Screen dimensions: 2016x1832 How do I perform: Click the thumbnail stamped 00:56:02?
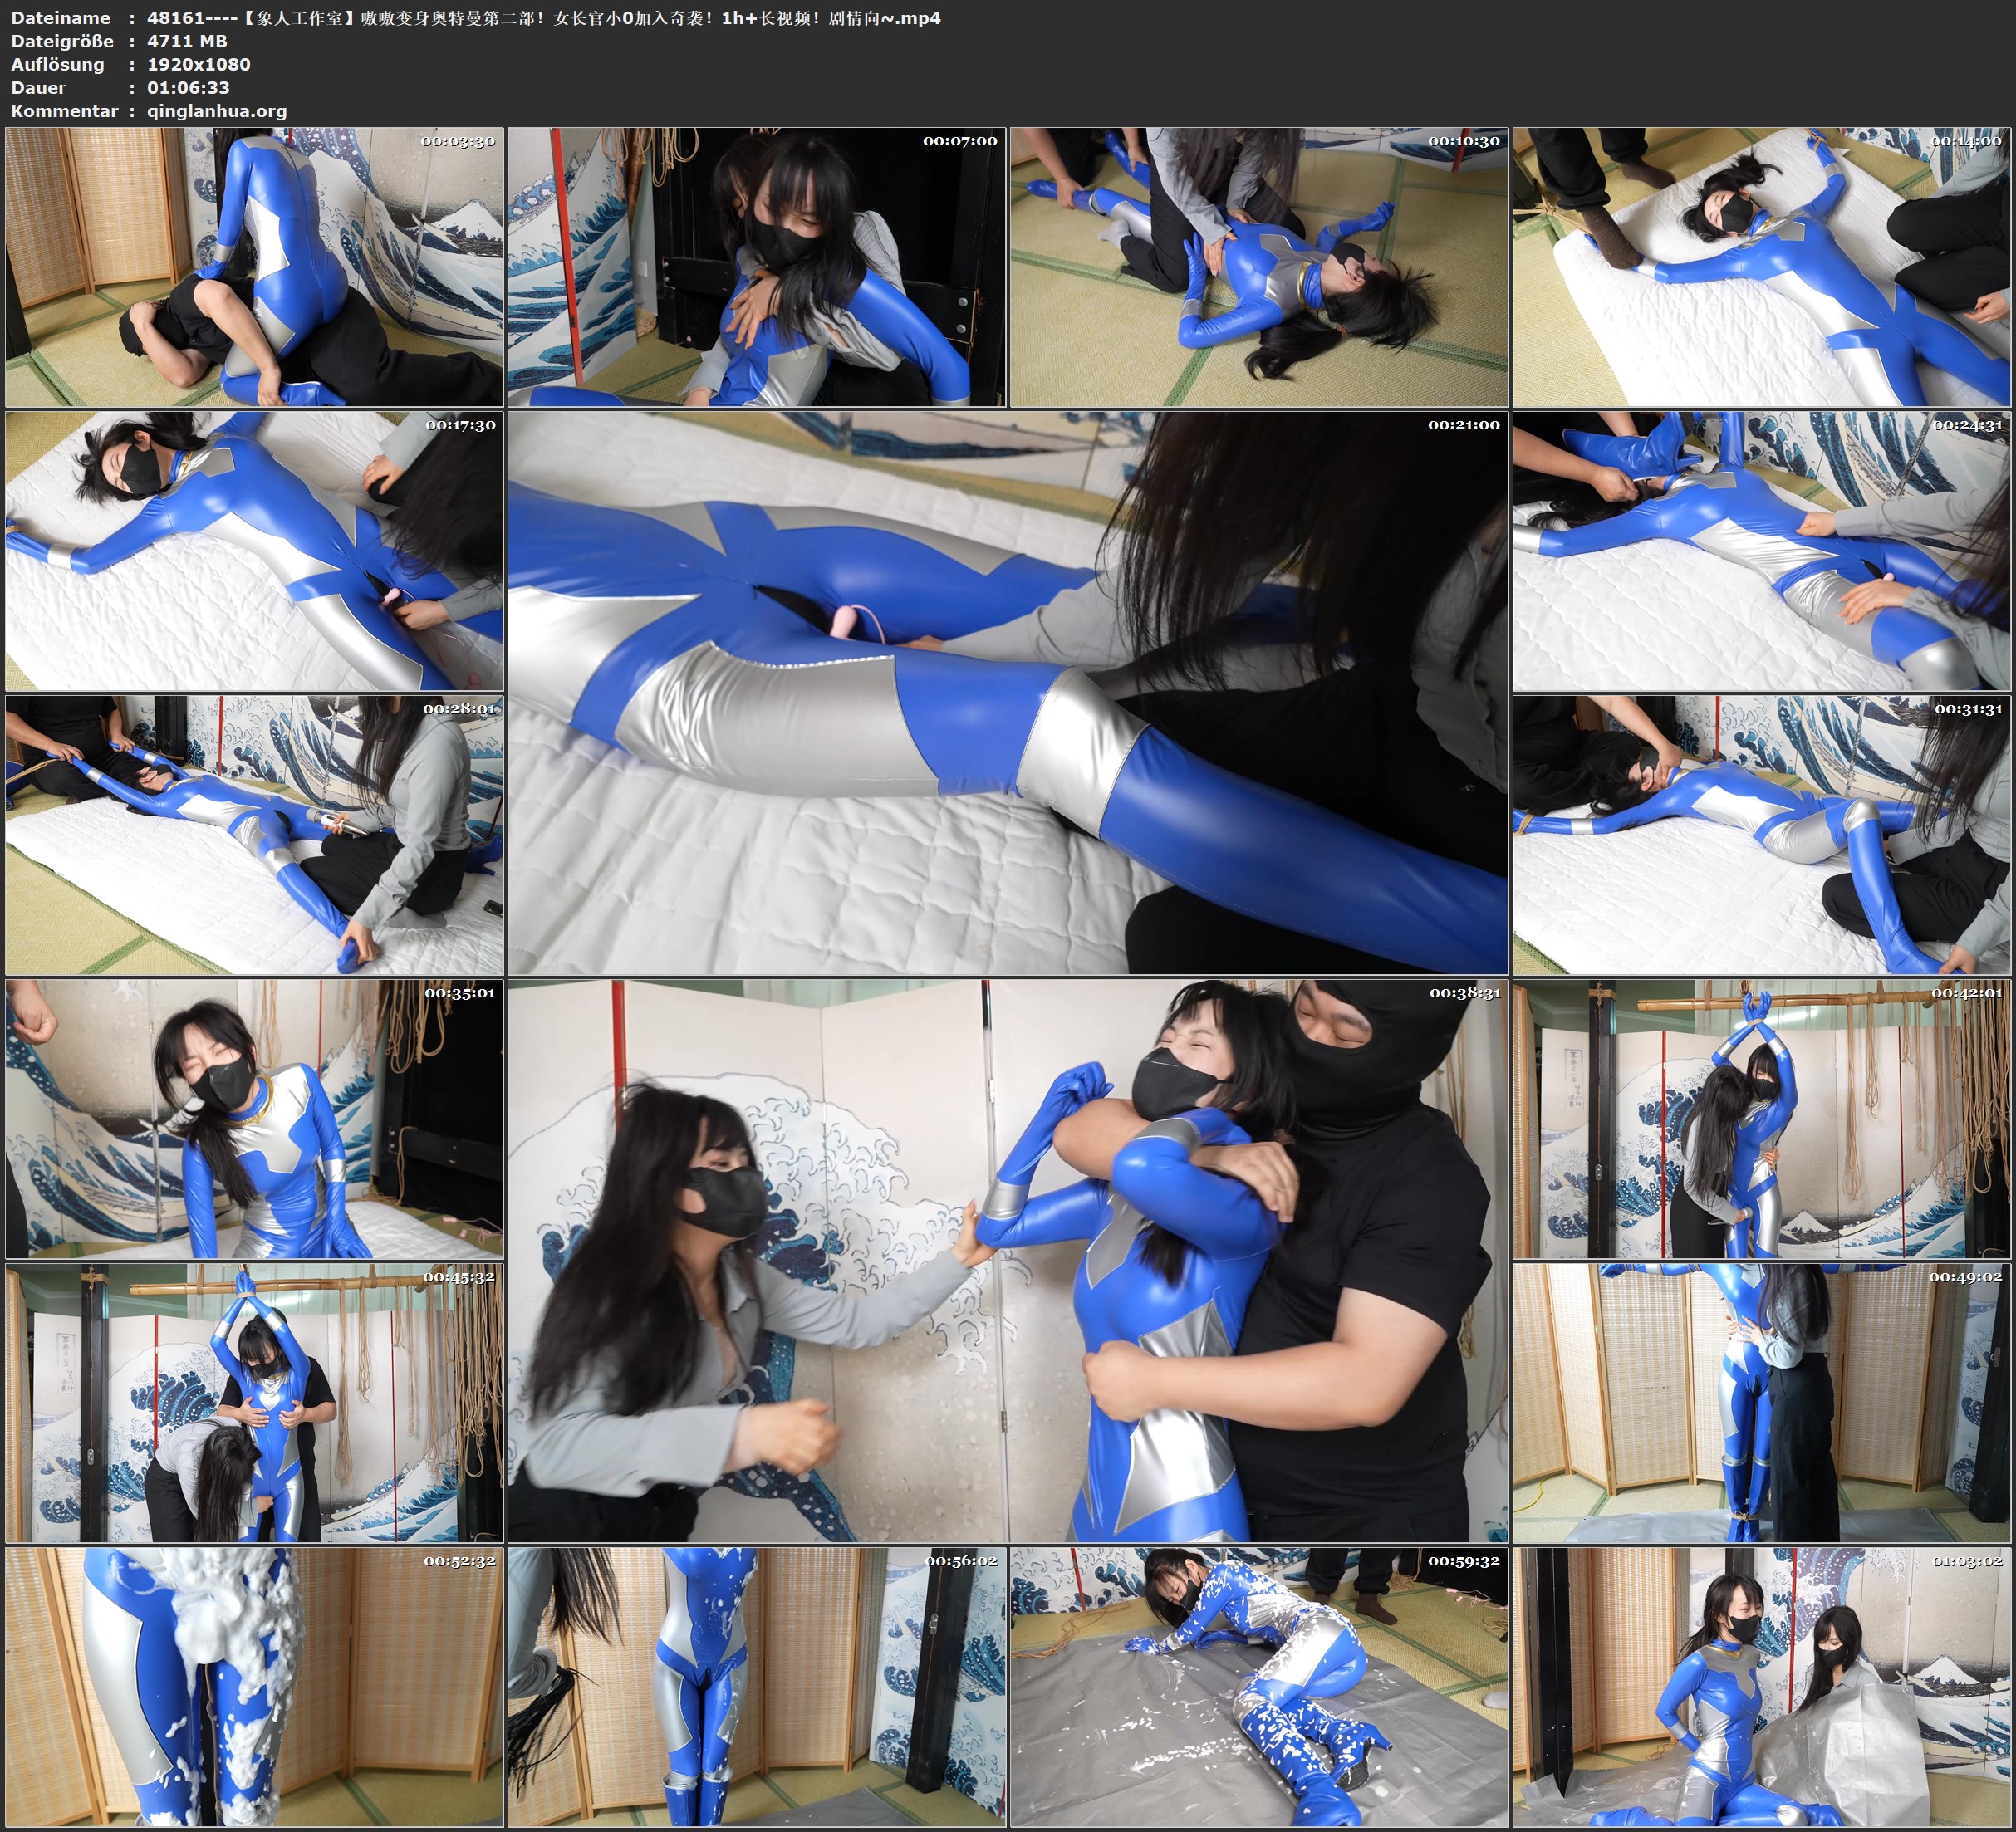pyautogui.click(x=757, y=1687)
